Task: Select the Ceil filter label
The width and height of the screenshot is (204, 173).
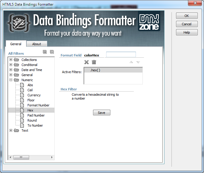Action: click(x=30, y=90)
